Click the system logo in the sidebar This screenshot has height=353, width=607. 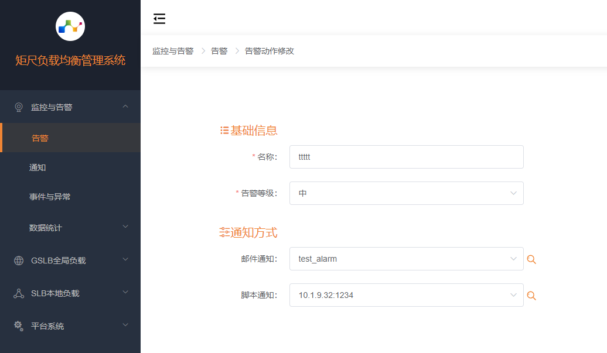click(x=70, y=26)
